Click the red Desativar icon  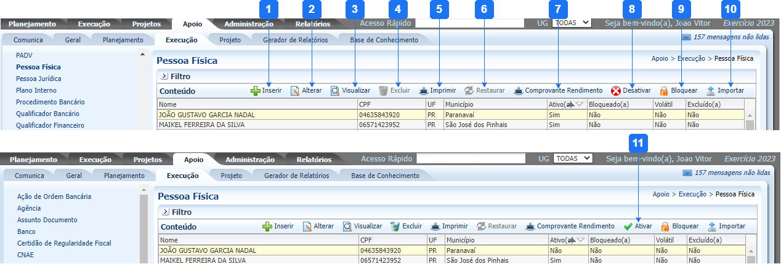point(616,91)
